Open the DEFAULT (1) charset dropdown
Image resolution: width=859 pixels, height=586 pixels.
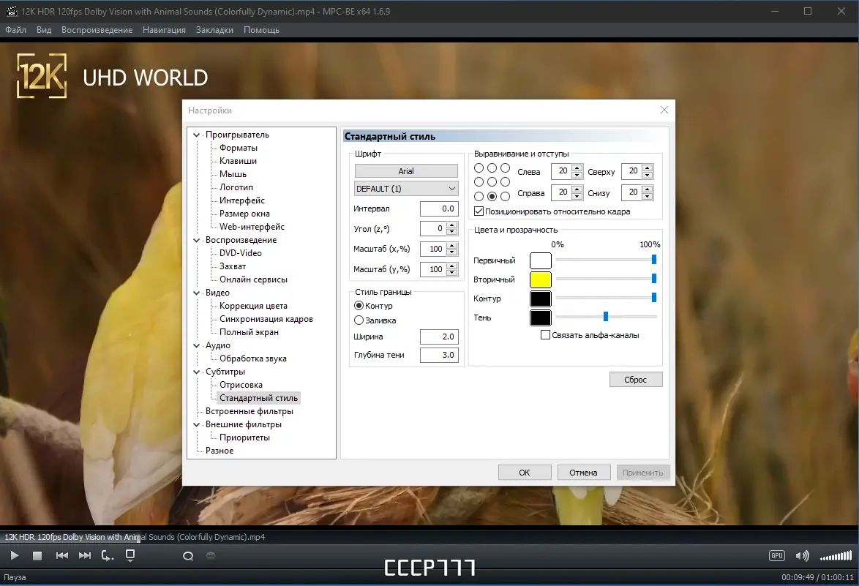point(406,189)
